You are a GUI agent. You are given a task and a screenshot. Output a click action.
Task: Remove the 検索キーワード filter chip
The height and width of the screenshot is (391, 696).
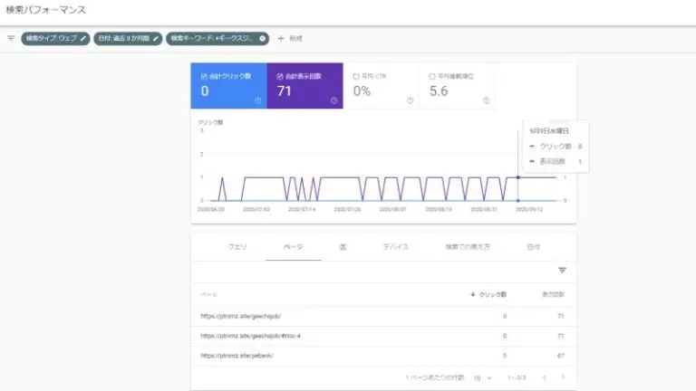coord(263,38)
